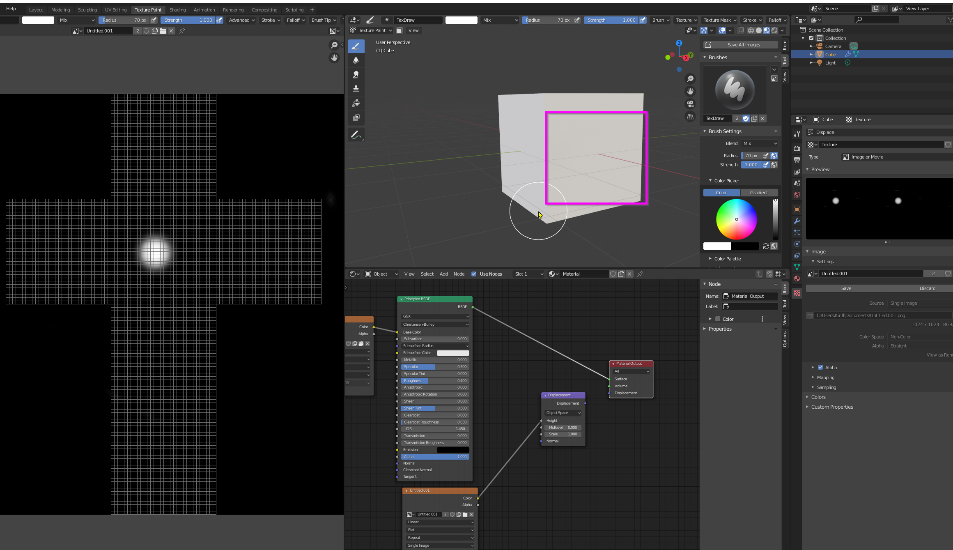The width and height of the screenshot is (953, 550).
Task: Open the Help menu
Action: coord(11,9)
